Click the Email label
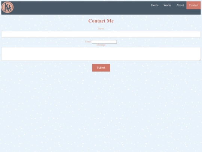202x152 pixels. (88, 42)
